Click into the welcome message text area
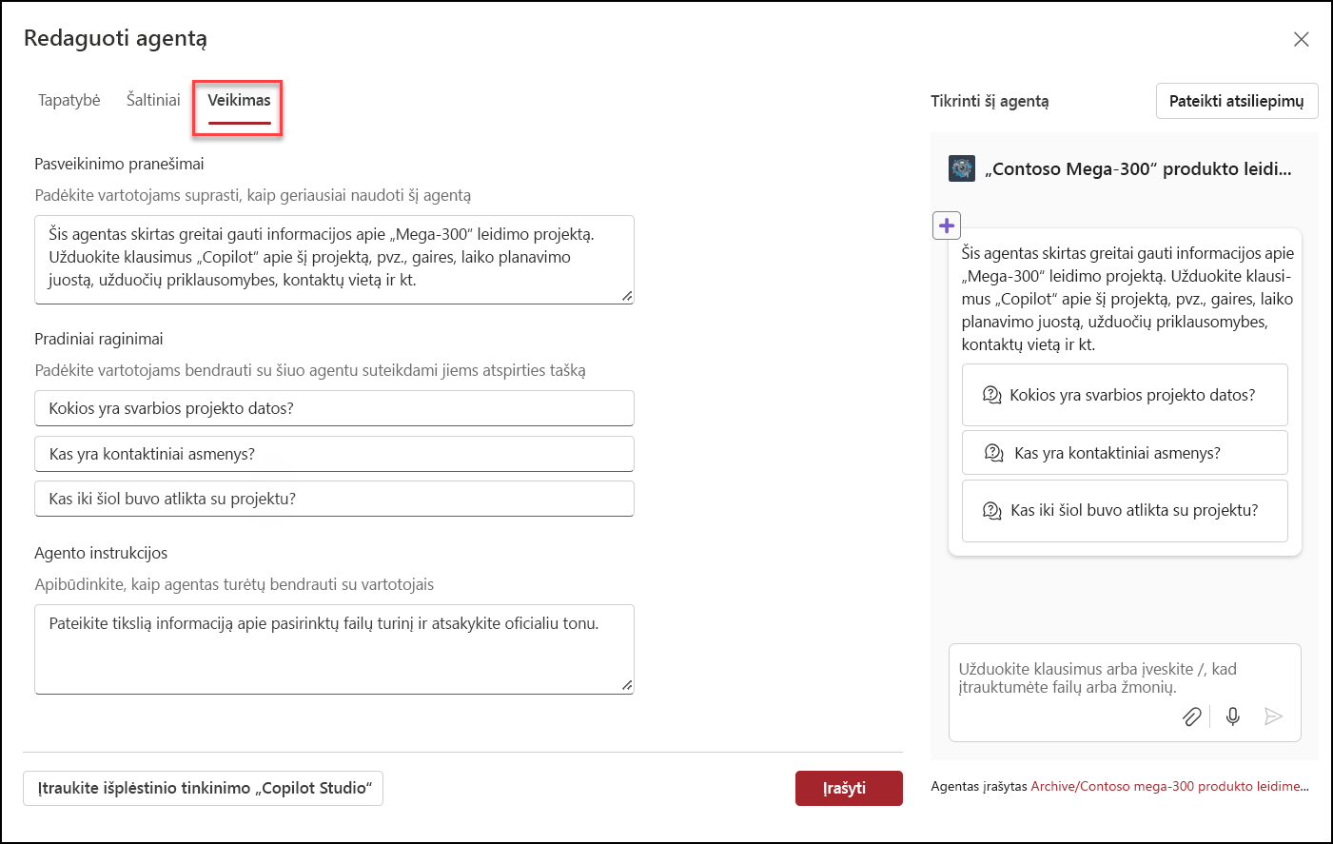The image size is (1333, 844). [x=334, y=260]
